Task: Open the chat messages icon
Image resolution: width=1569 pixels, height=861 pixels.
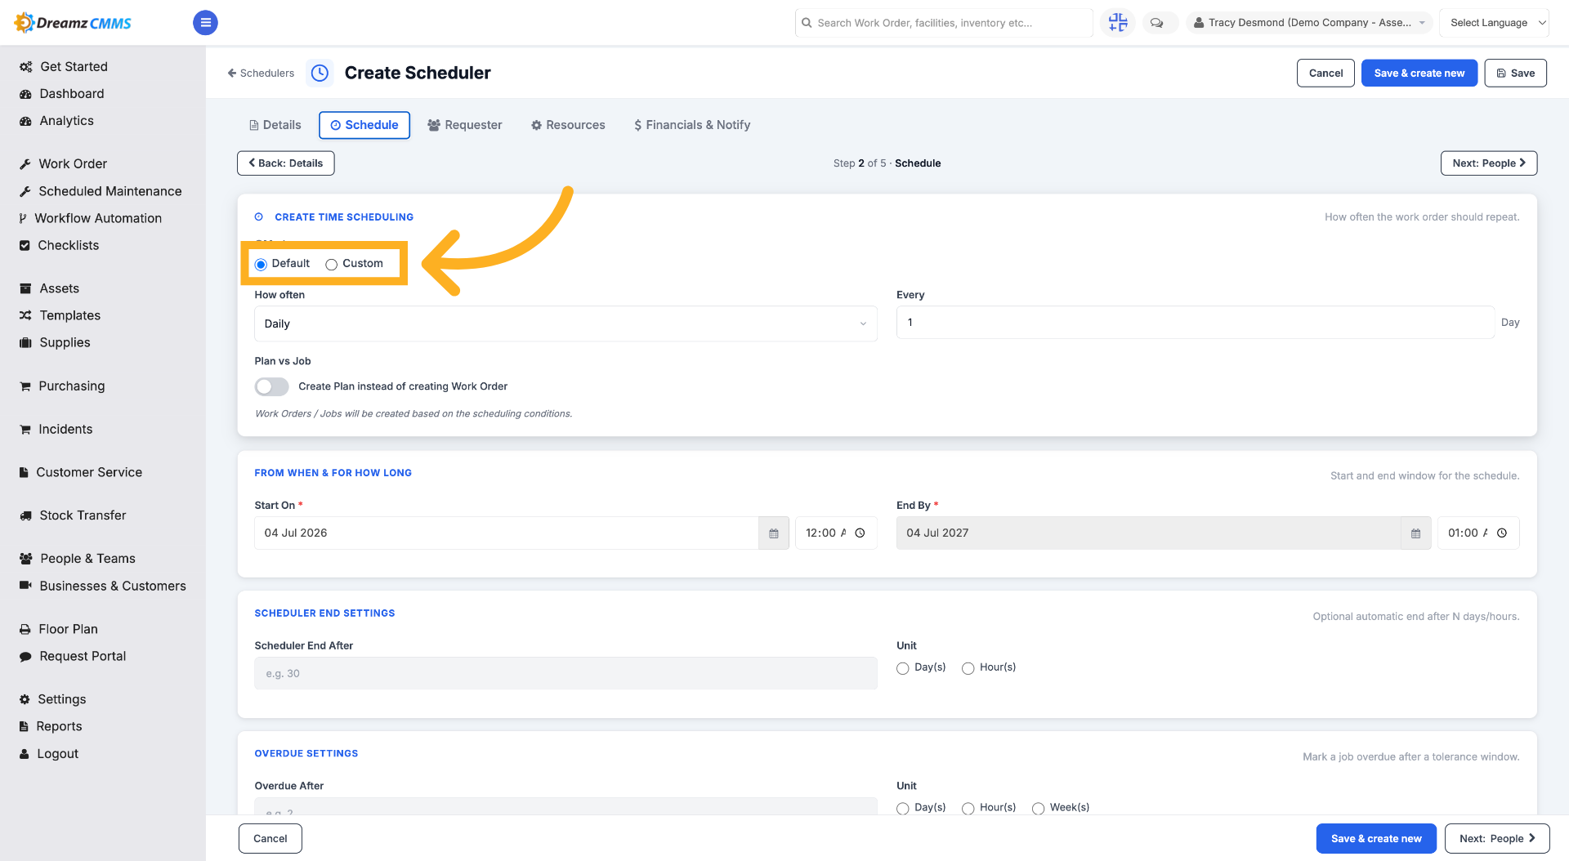Action: 1156,23
